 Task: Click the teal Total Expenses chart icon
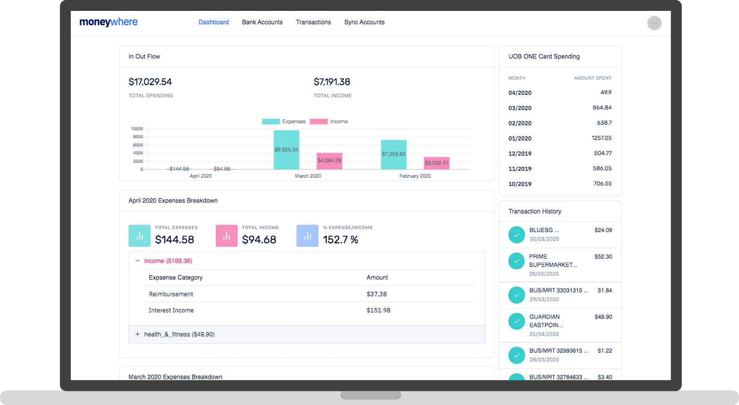click(x=139, y=236)
